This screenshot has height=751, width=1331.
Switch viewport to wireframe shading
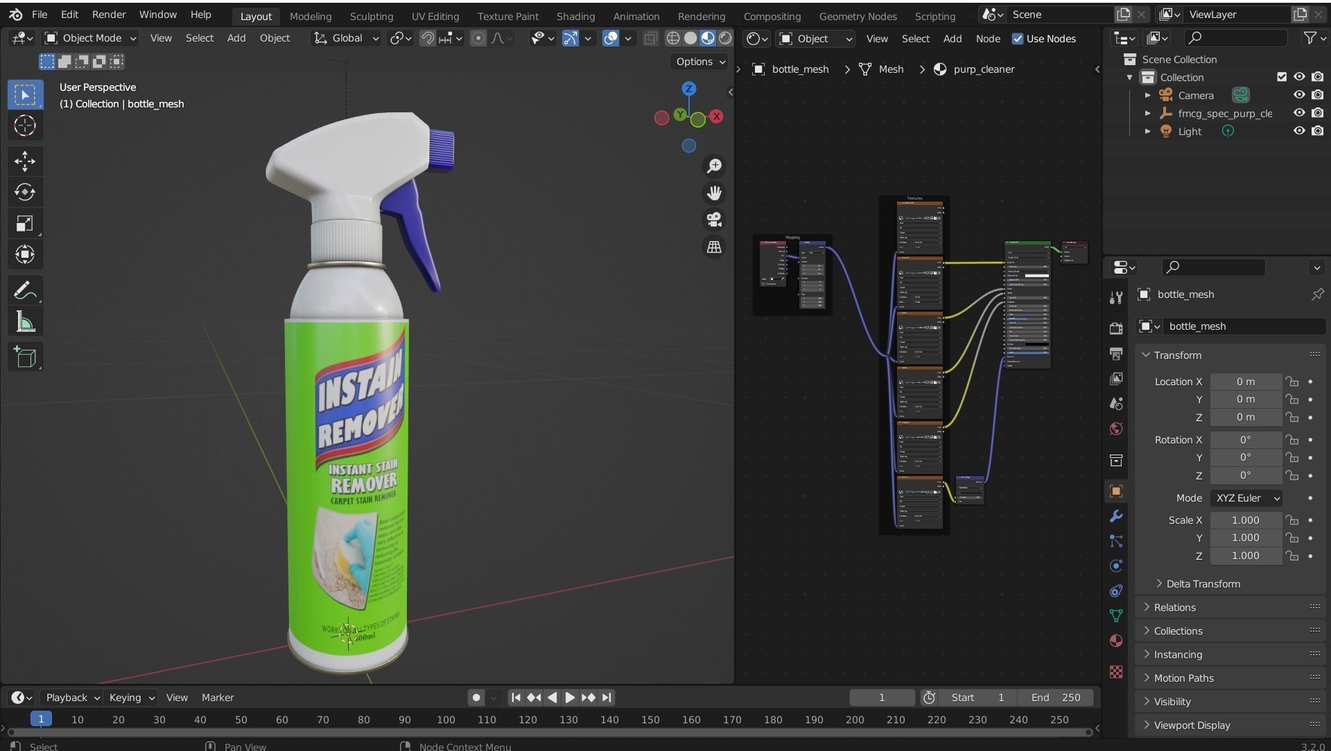click(x=672, y=38)
